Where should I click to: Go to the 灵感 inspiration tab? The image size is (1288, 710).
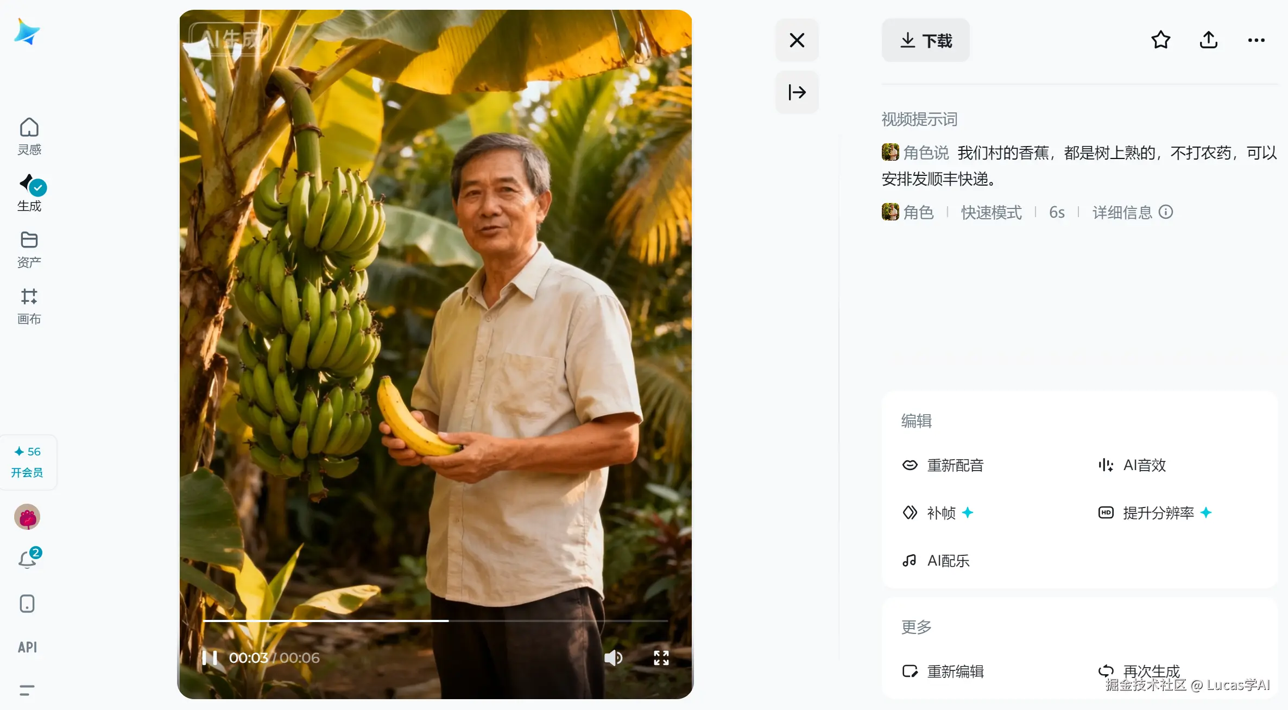(x=29, y=136)
